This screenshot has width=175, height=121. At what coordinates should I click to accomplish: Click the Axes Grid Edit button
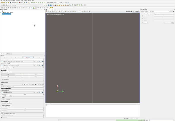pos(25,94)
